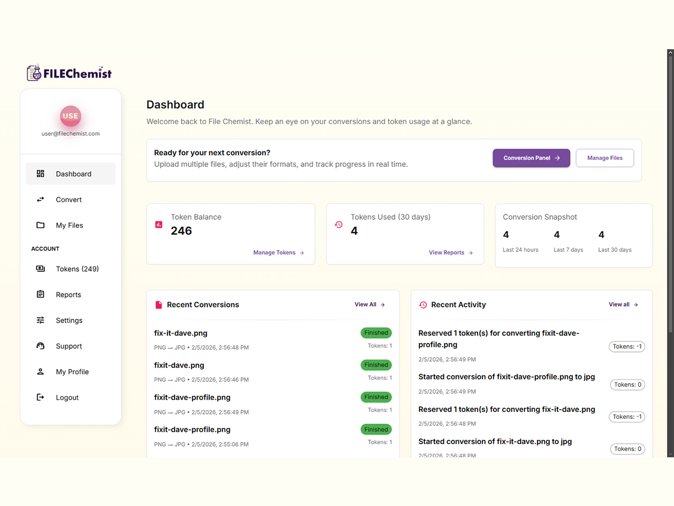This screenshot has width=674, height=506.
Task: Click the Convert arrows icon
Action: [x=40, y=200]
